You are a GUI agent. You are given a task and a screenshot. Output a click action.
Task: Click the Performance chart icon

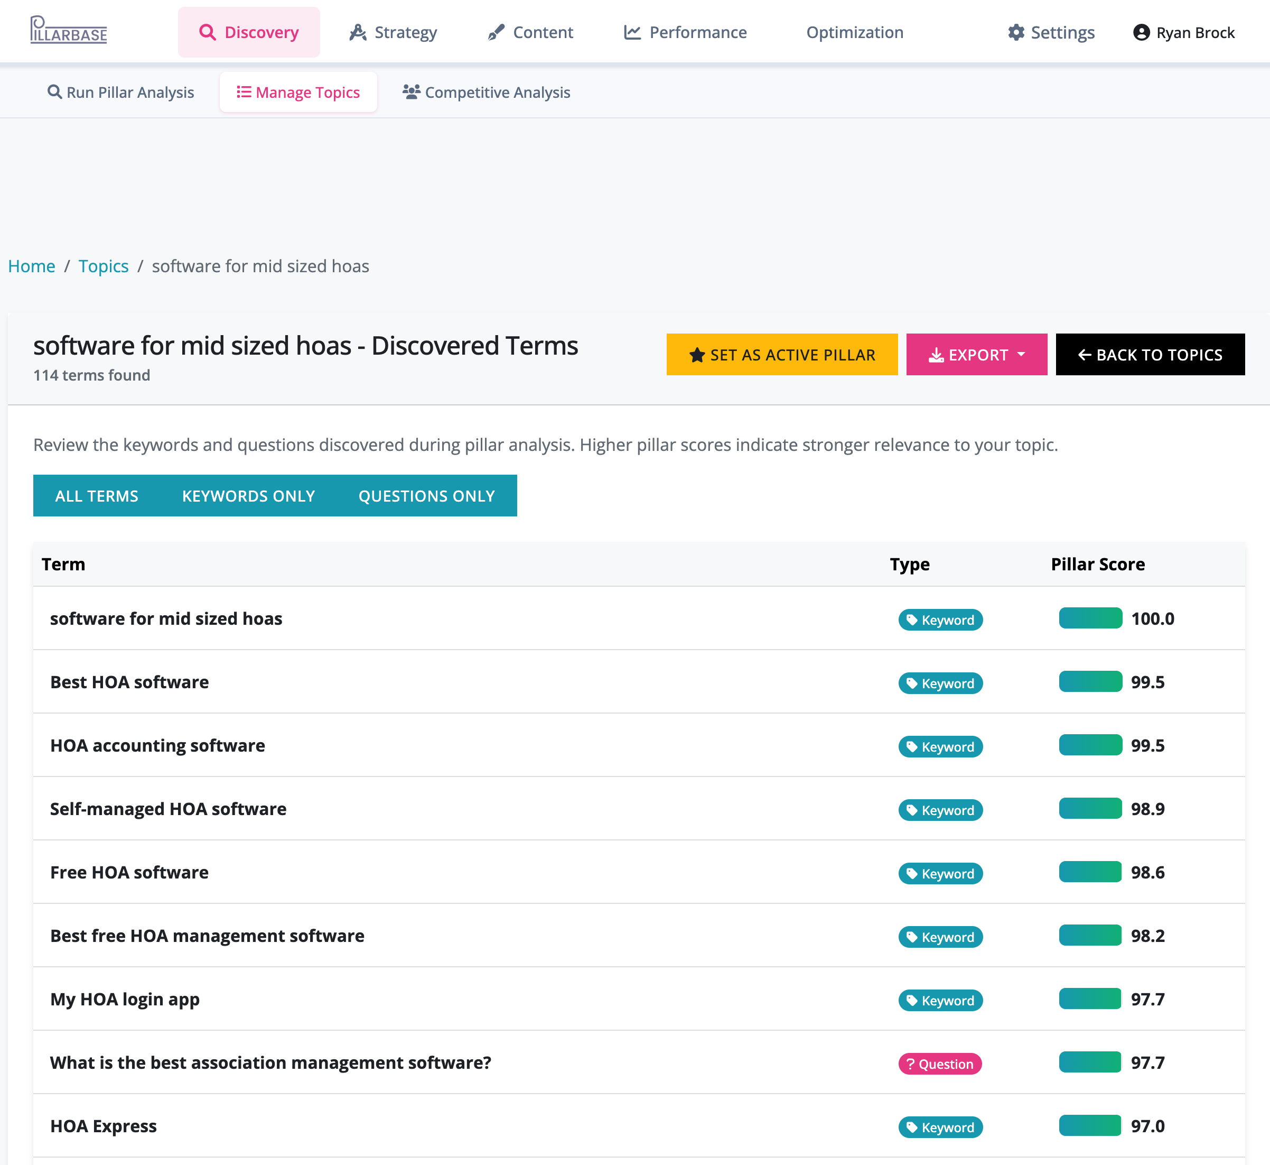click(x=632, y=32)
